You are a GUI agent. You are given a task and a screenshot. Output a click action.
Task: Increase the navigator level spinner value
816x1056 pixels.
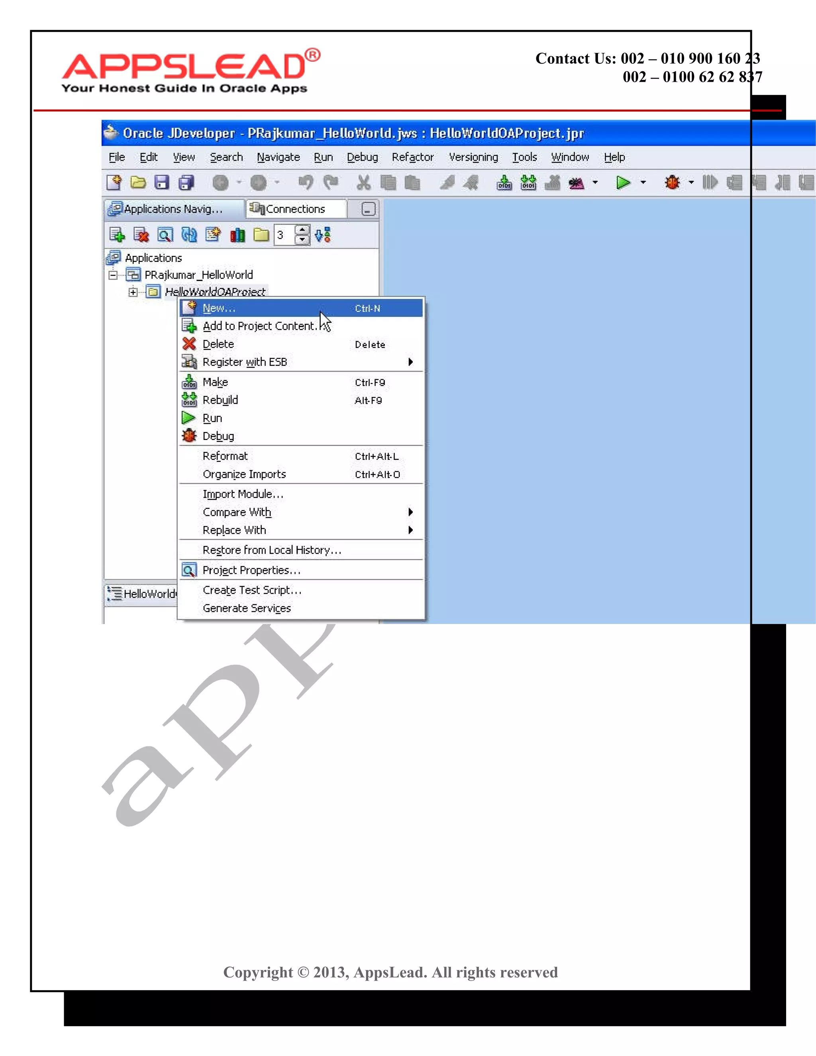(x=302, y=230)
